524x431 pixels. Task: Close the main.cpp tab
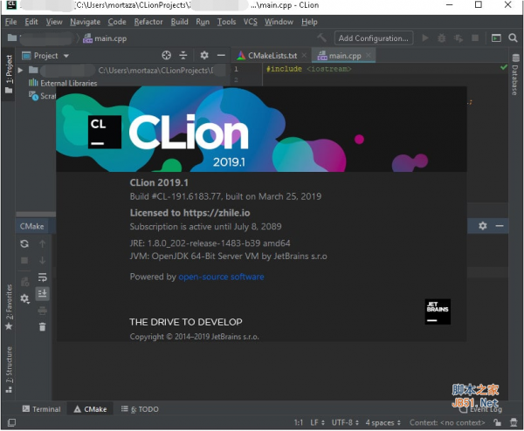coord(368,55)
